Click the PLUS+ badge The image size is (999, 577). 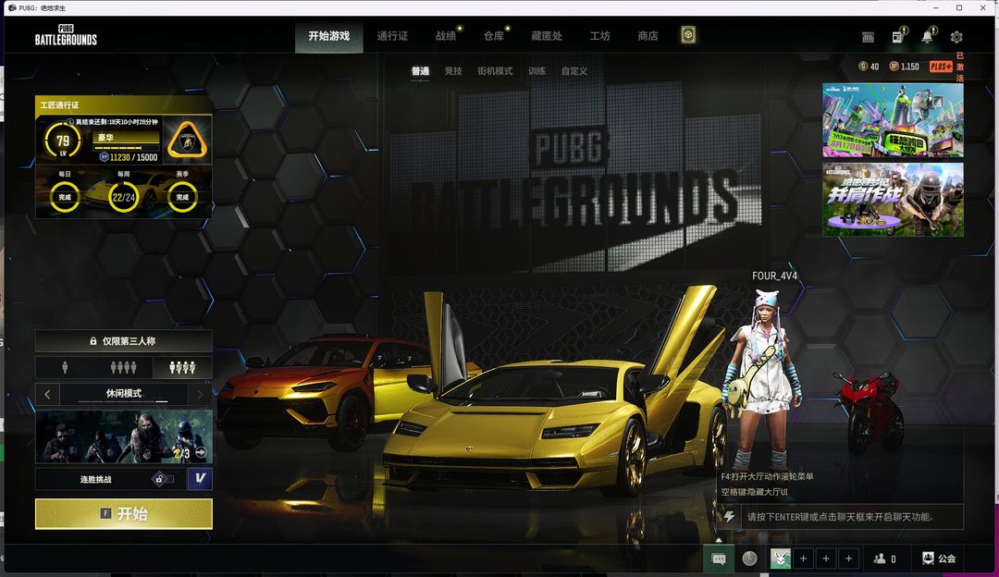click(x=941, y=67)
